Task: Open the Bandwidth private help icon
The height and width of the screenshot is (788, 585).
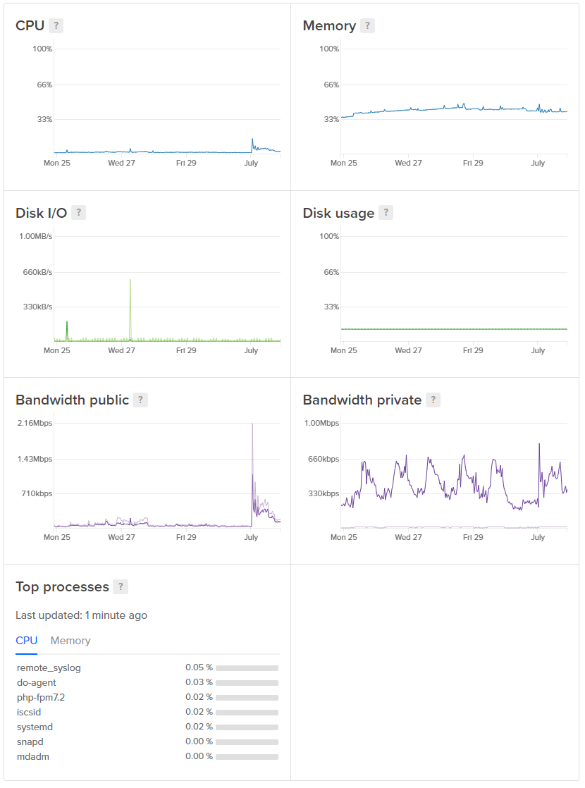Action: click(433, 400)
